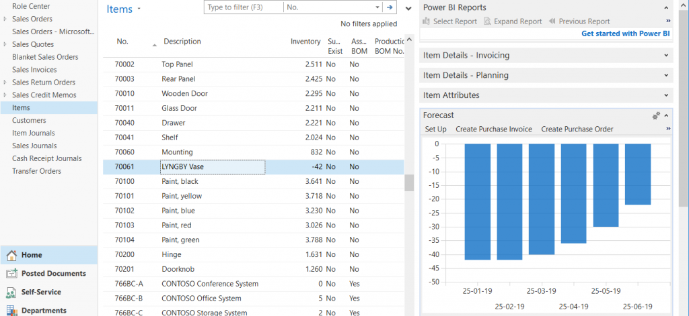Click the Home house icon in navigation
The width and height of the screenshot is (689, 316).
pyautogui.click(x=11, y=255)
